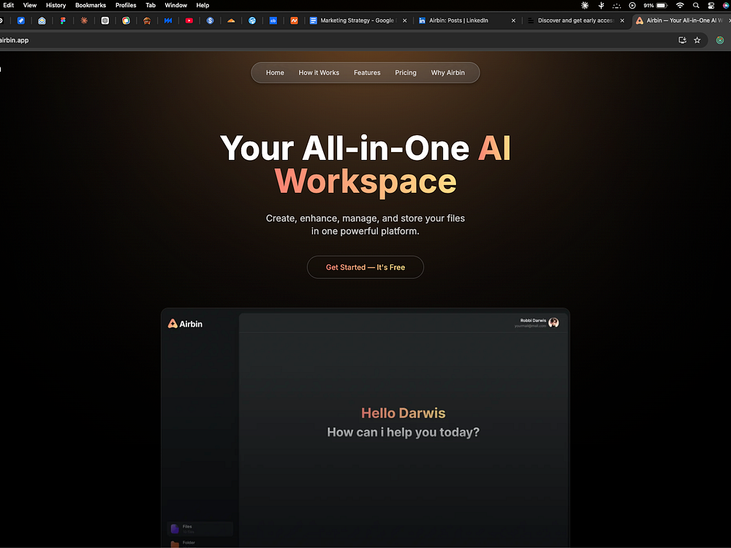Click the starburst menu bar icon
731x548 pixels.
pyautogui.click(x=585, y=6)
